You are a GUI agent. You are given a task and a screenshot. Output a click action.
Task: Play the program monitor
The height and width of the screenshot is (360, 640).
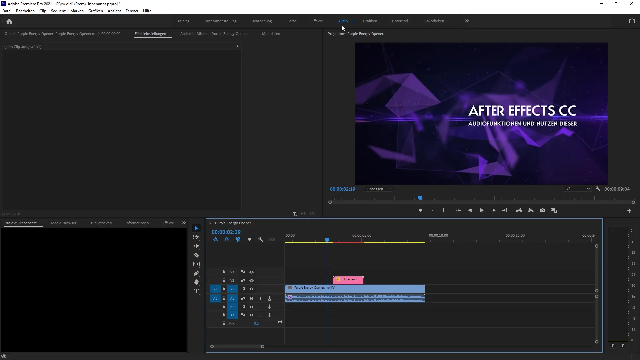pos(482,210)
